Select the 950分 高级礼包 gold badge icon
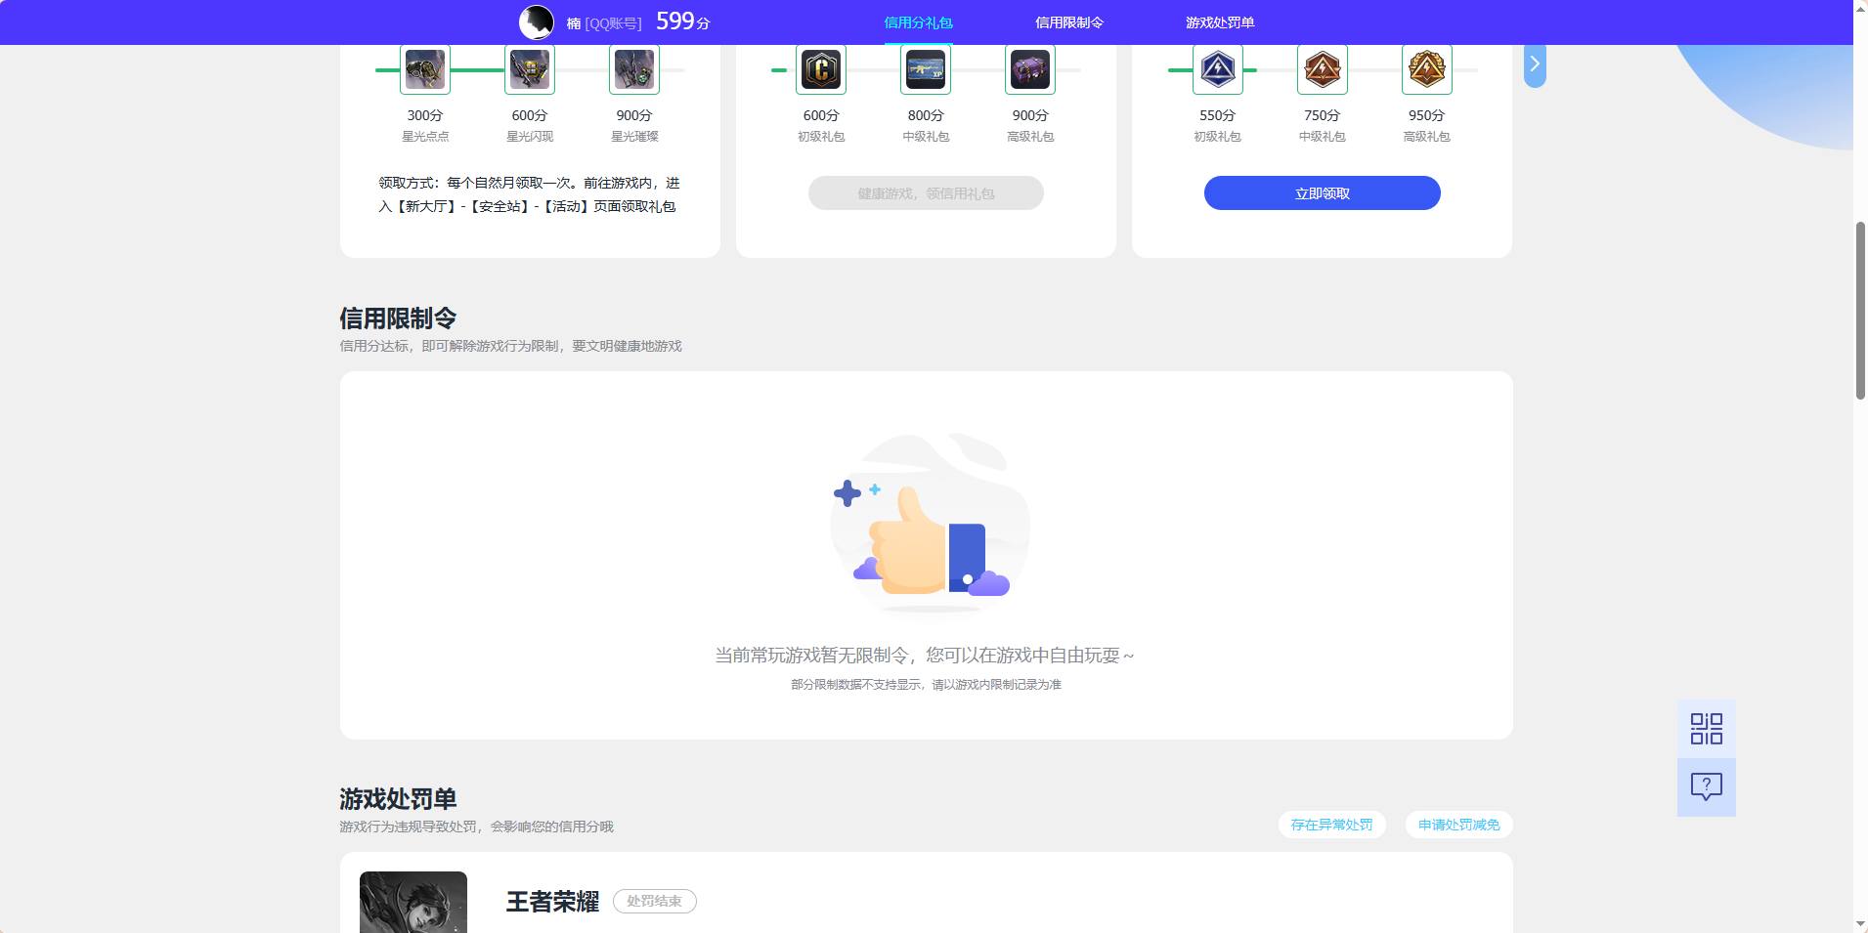Screen dimensions: 1868x933 [1426, 68]
